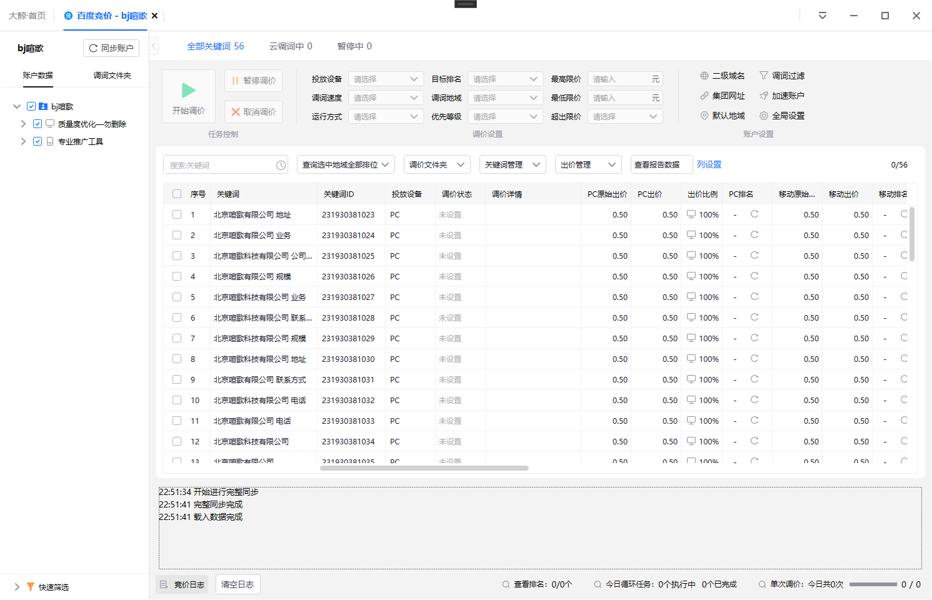Click the Baidu tab logo icon
The height and width of the screenshot is (600, 932).
68,16
